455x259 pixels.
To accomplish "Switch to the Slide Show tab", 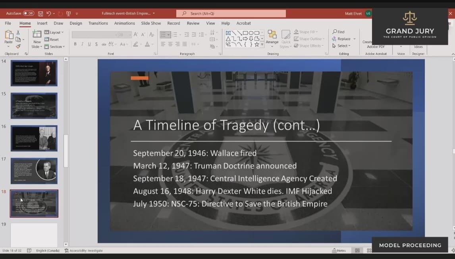I will tap(151, 23).
